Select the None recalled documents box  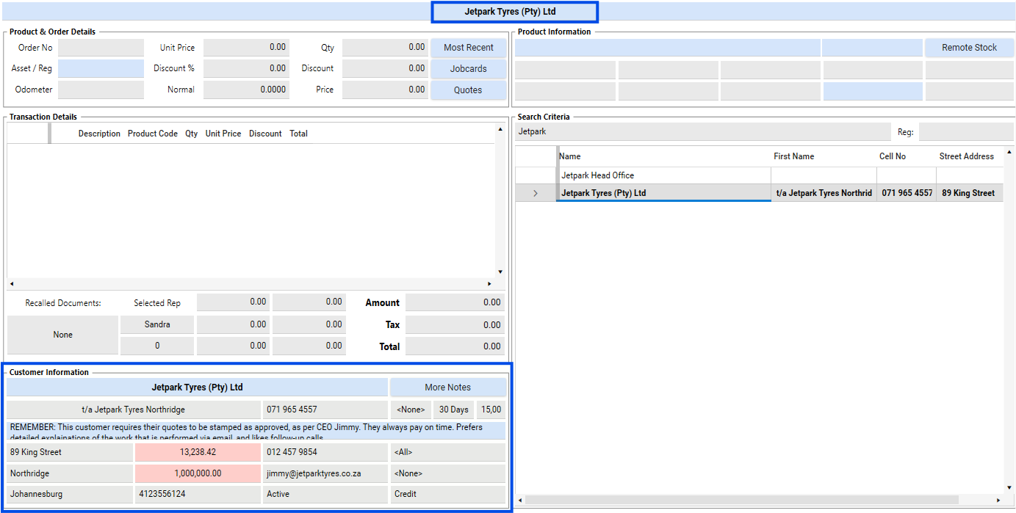[x=63, y=335]
